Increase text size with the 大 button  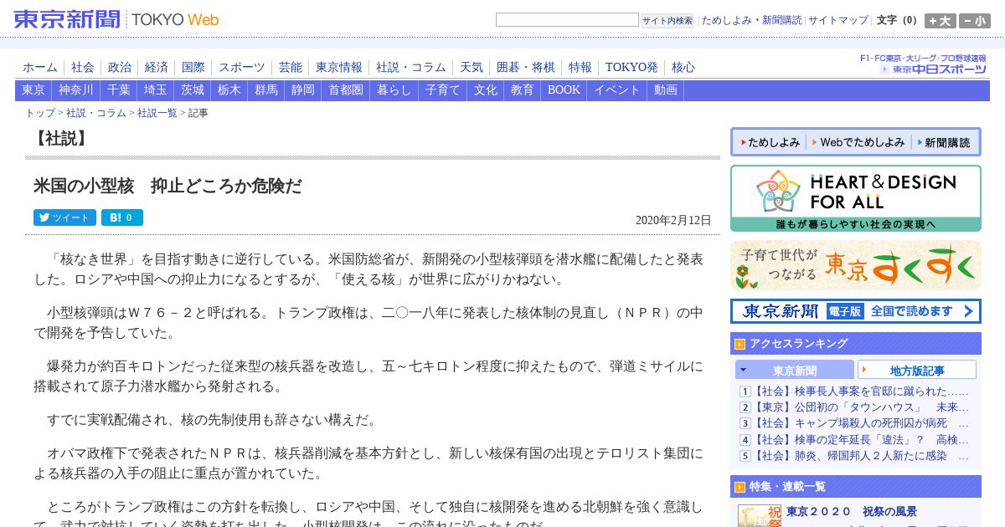pyautogui.click(x=941, y=21)
